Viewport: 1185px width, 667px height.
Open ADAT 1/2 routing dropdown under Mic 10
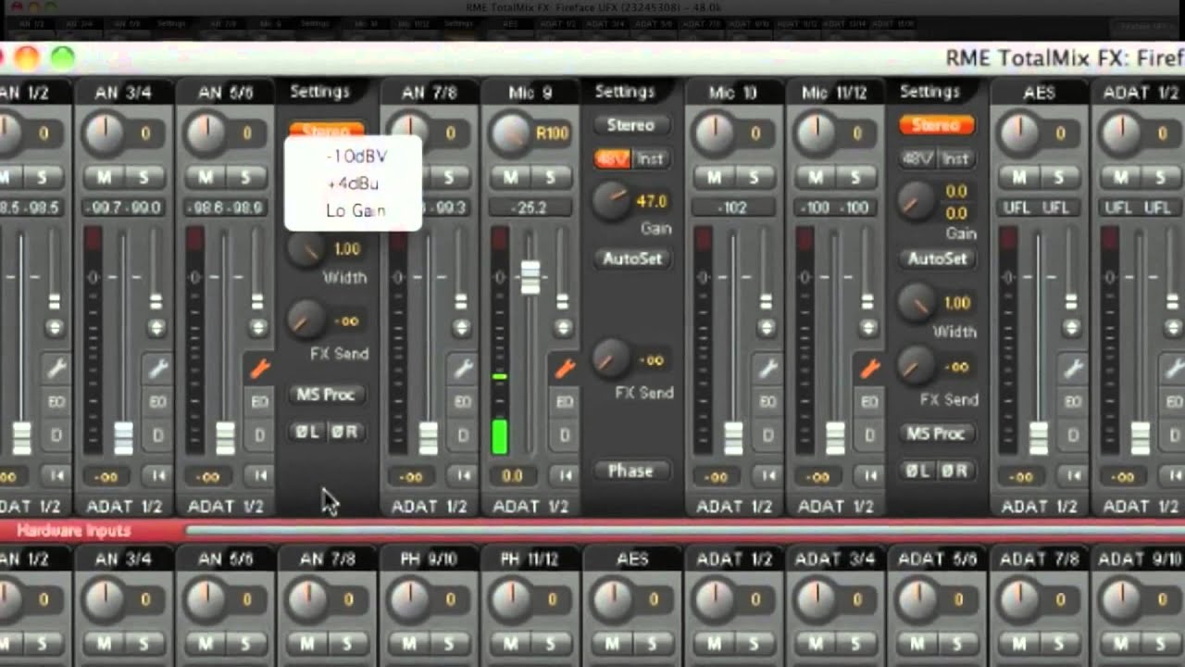click(x=734, y=507)
